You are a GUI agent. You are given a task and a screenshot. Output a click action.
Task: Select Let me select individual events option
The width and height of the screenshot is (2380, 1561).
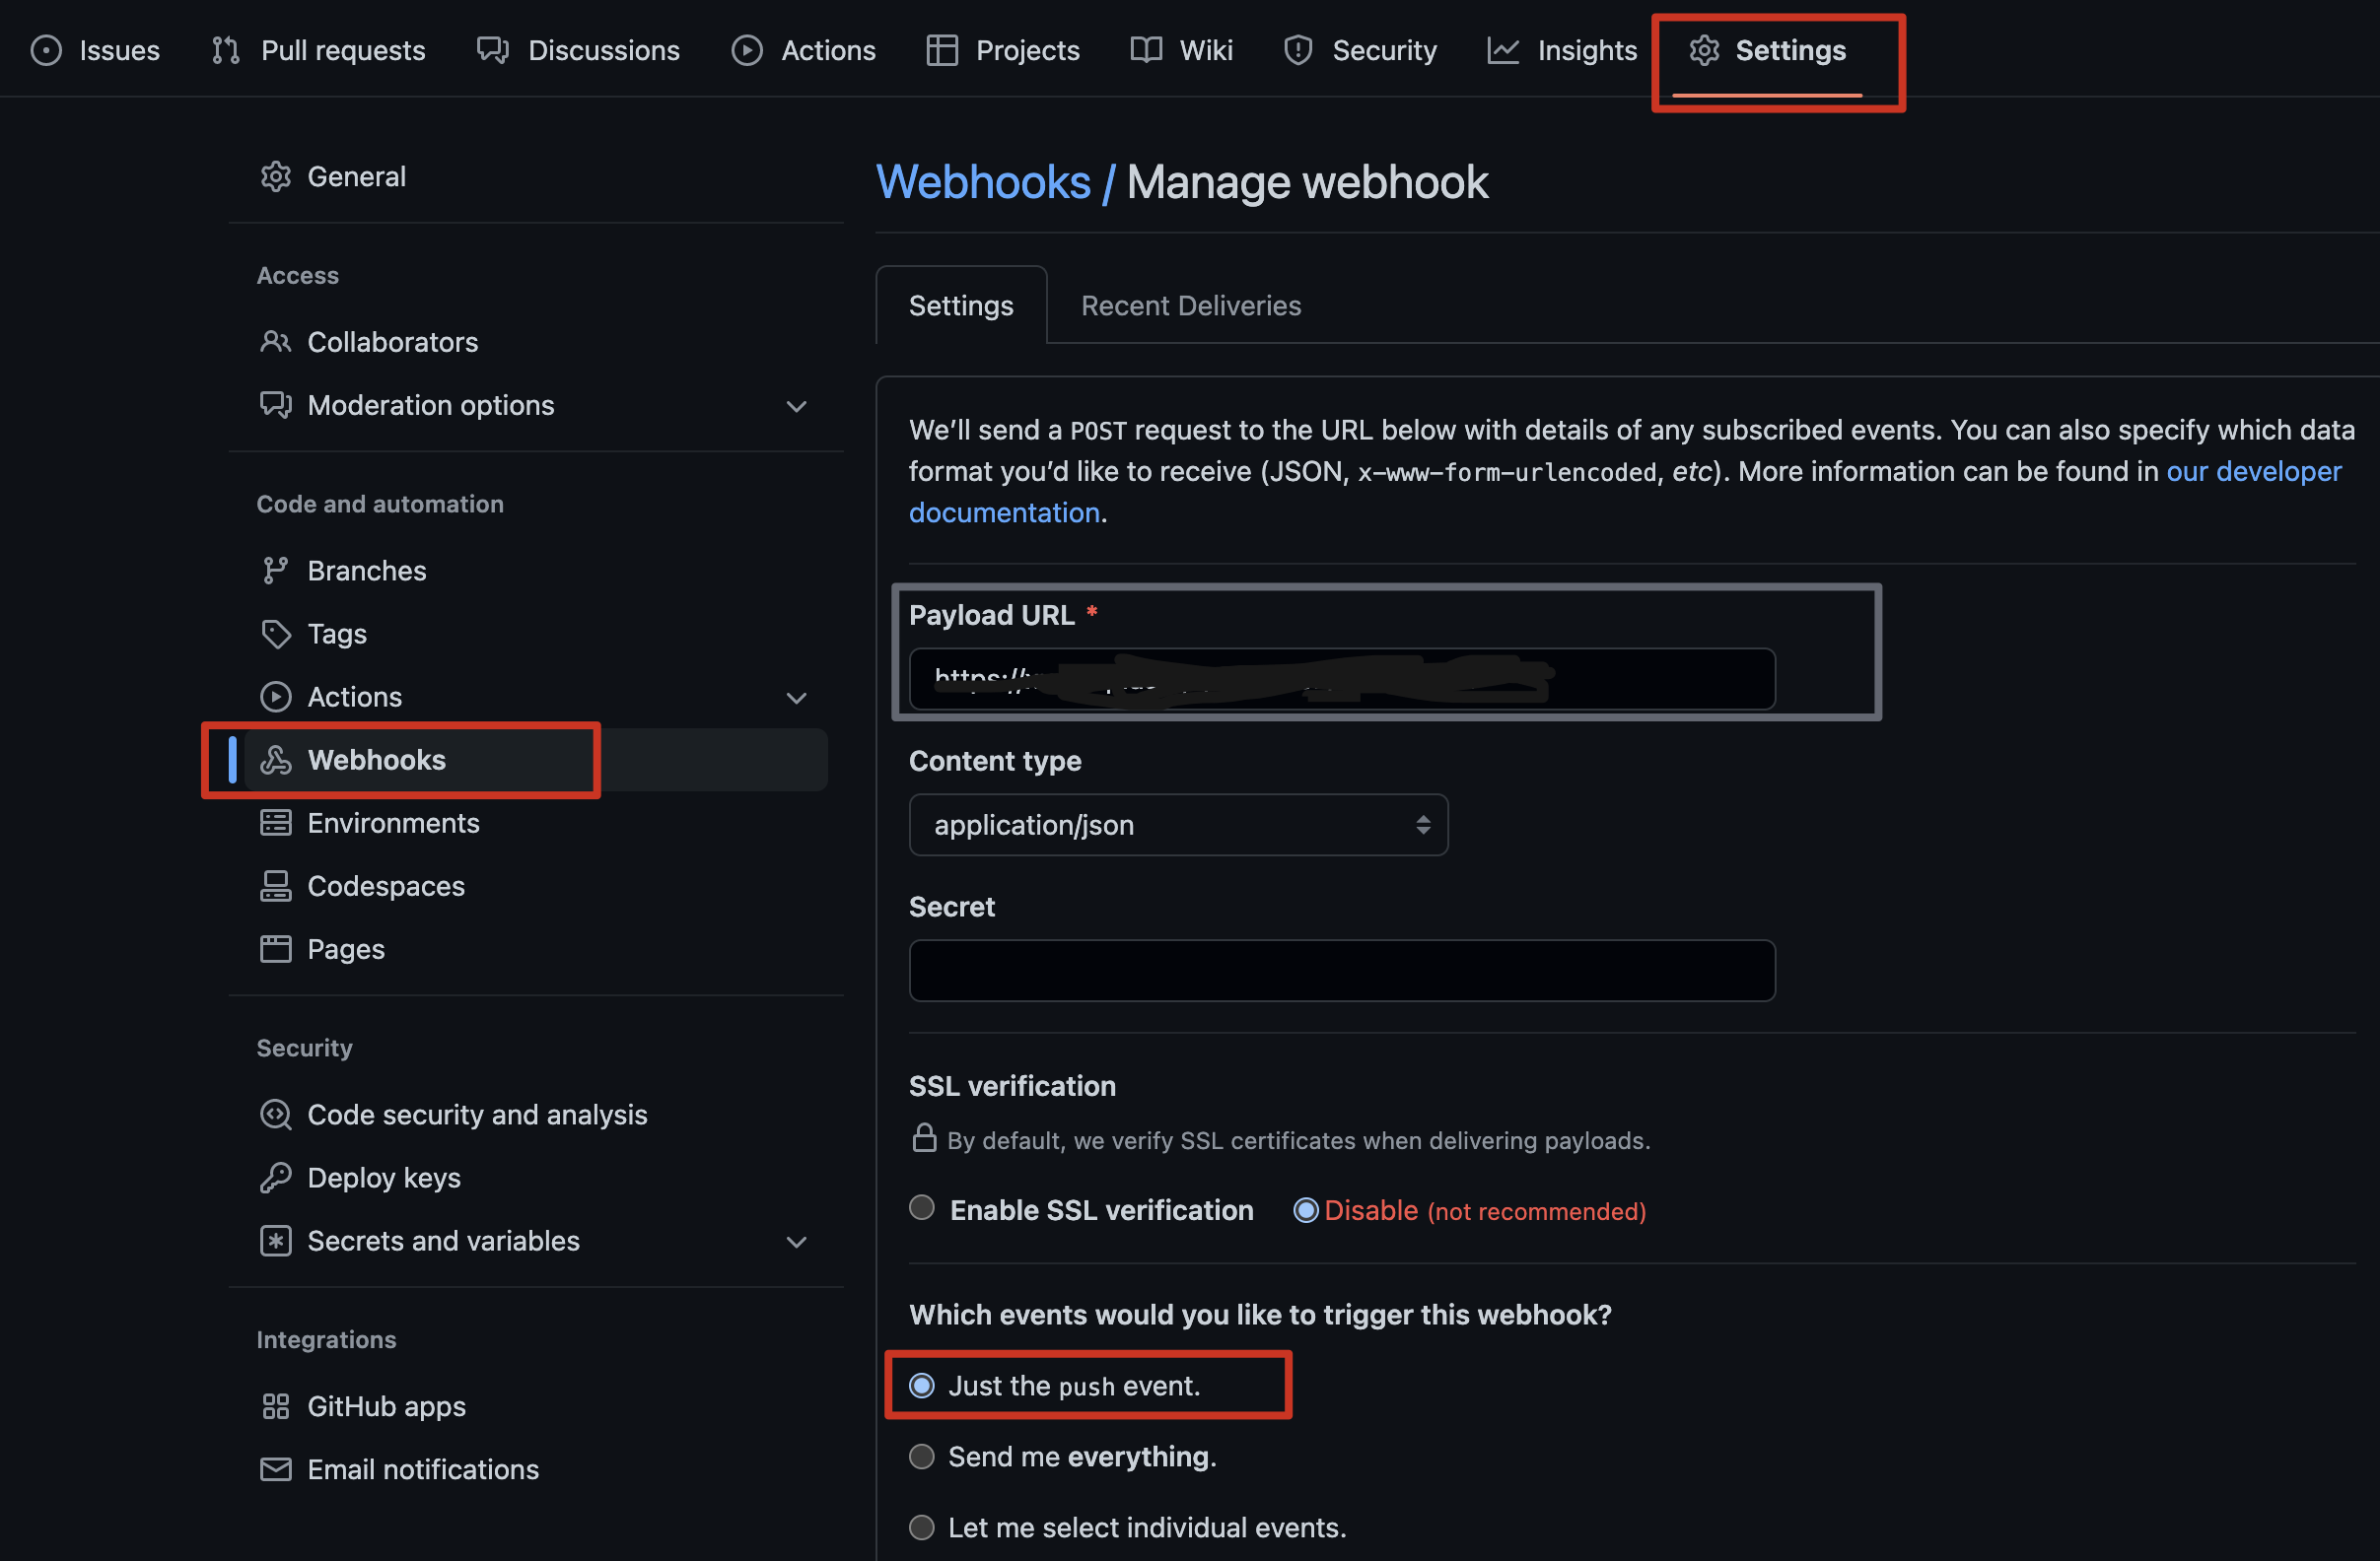922,1527
